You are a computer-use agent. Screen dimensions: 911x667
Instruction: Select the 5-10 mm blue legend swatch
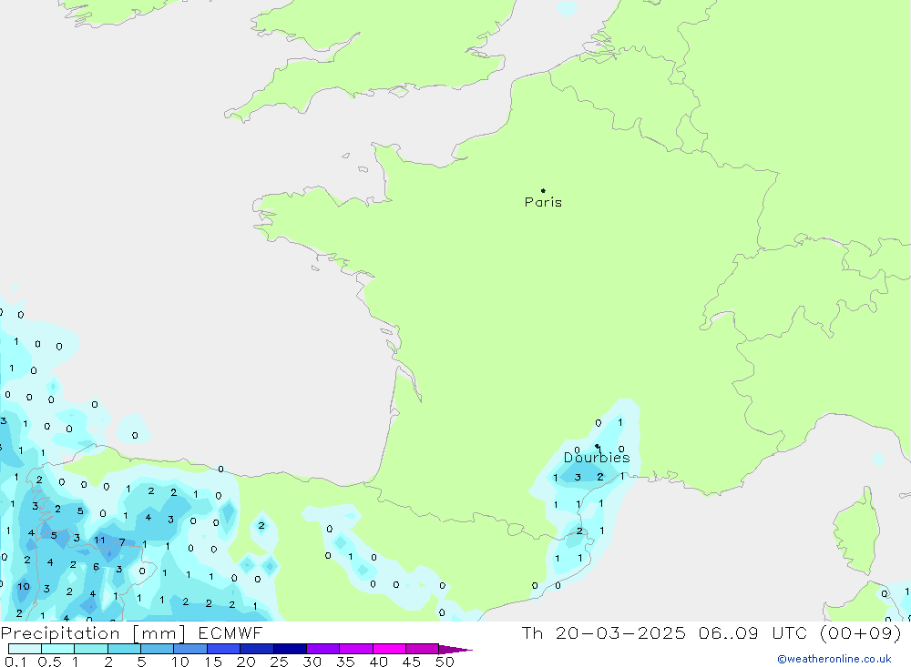click(157, 649)
